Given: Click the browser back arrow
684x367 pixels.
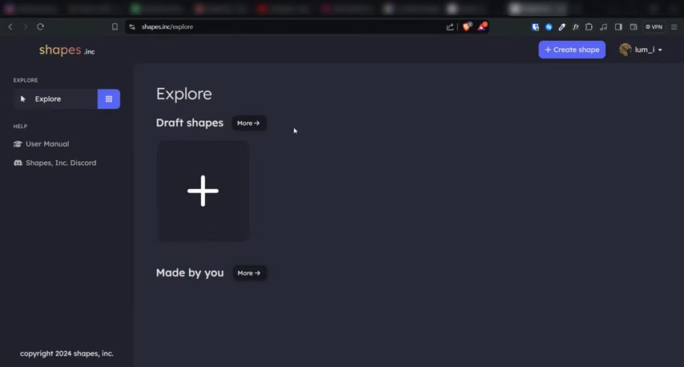Looking at the screenshot, I should click(x=10, y=26).
